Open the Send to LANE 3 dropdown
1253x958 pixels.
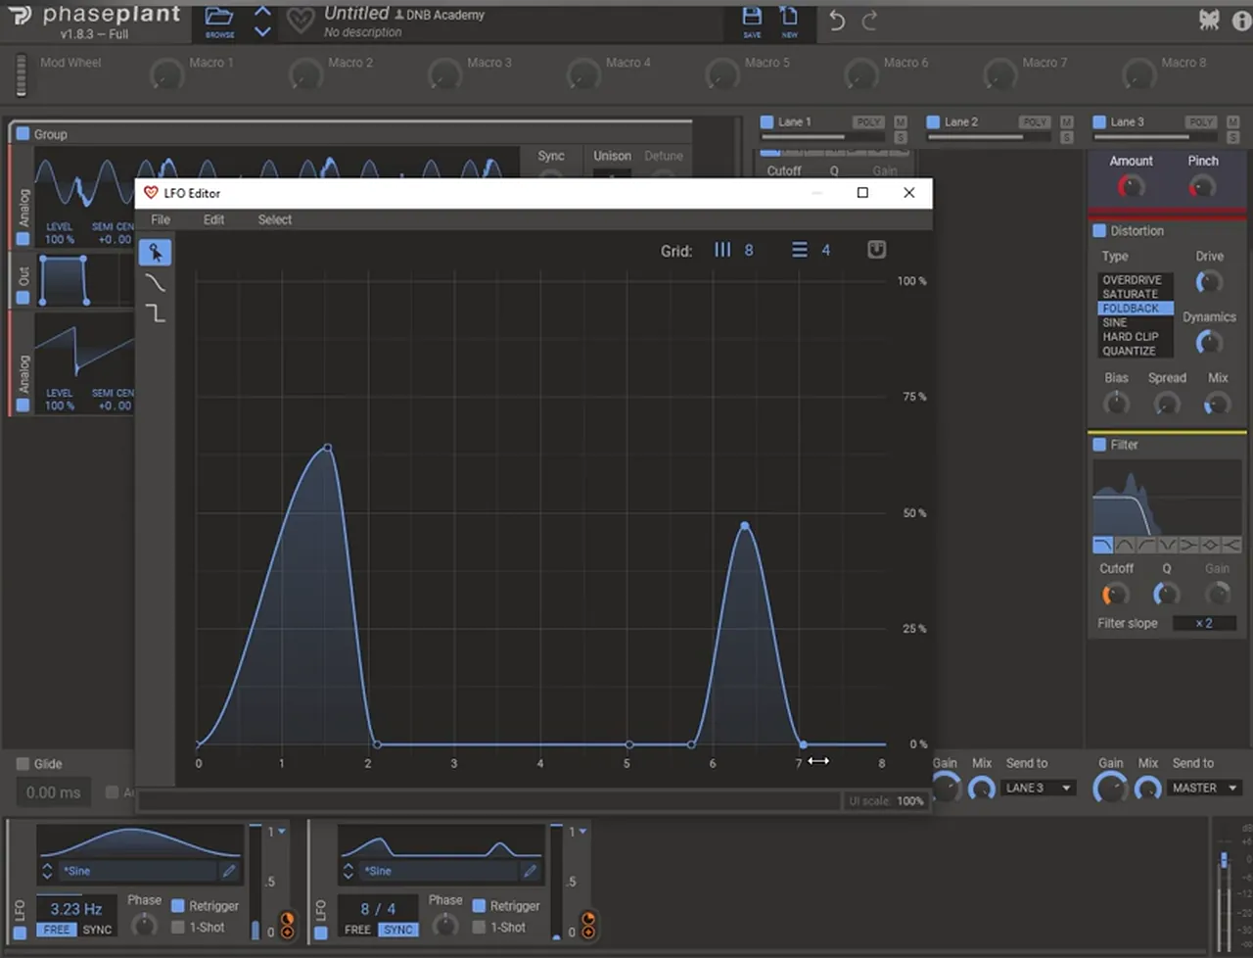click(x=1039, y=788)
